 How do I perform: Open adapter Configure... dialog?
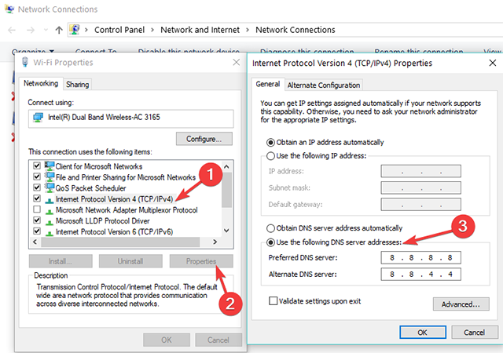[x=204, y=139]
